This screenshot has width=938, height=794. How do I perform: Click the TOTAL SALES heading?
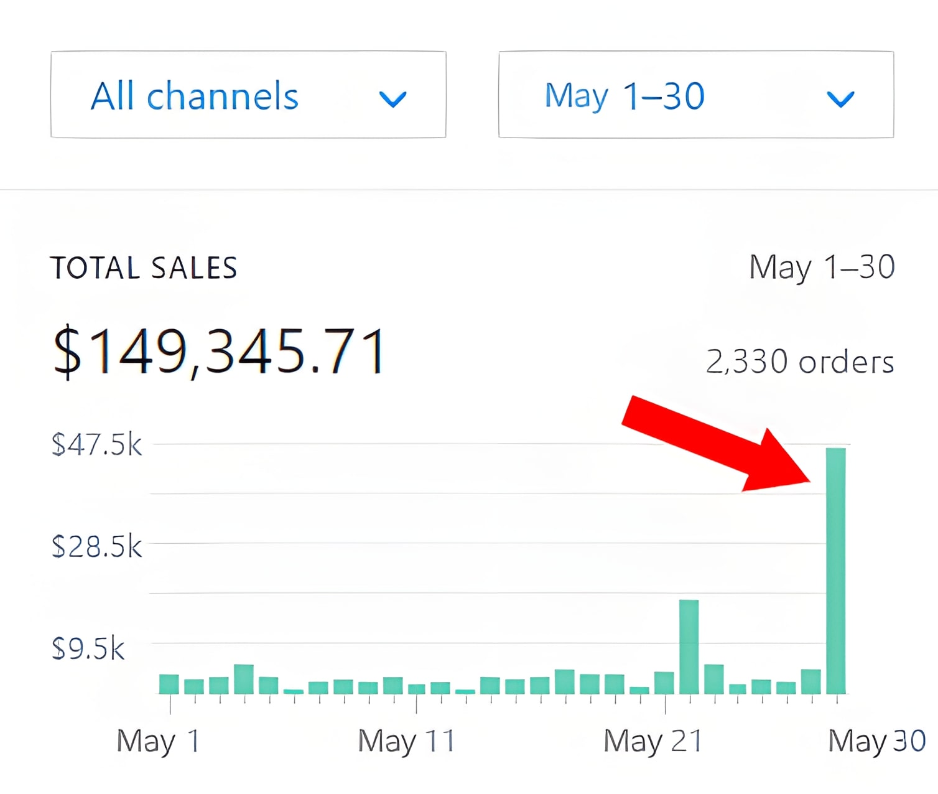(144, 268)
